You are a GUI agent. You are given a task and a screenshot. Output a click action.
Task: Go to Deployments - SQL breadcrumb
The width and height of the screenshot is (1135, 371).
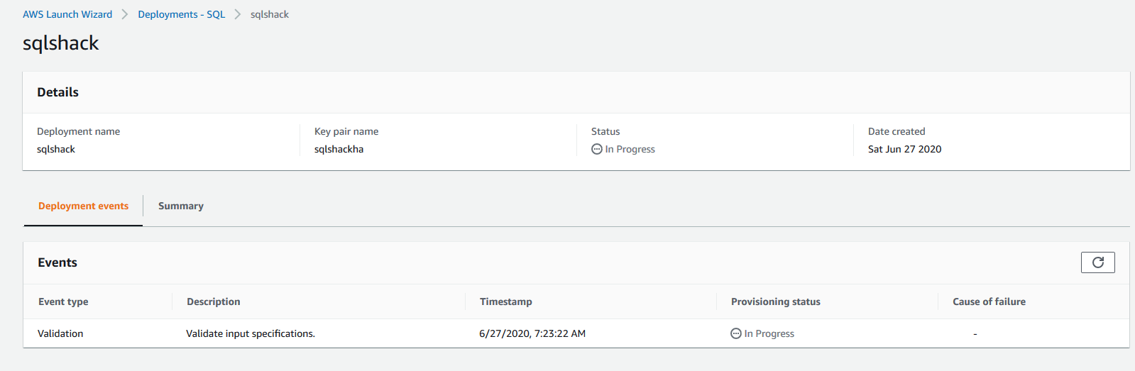coord(181,14)
